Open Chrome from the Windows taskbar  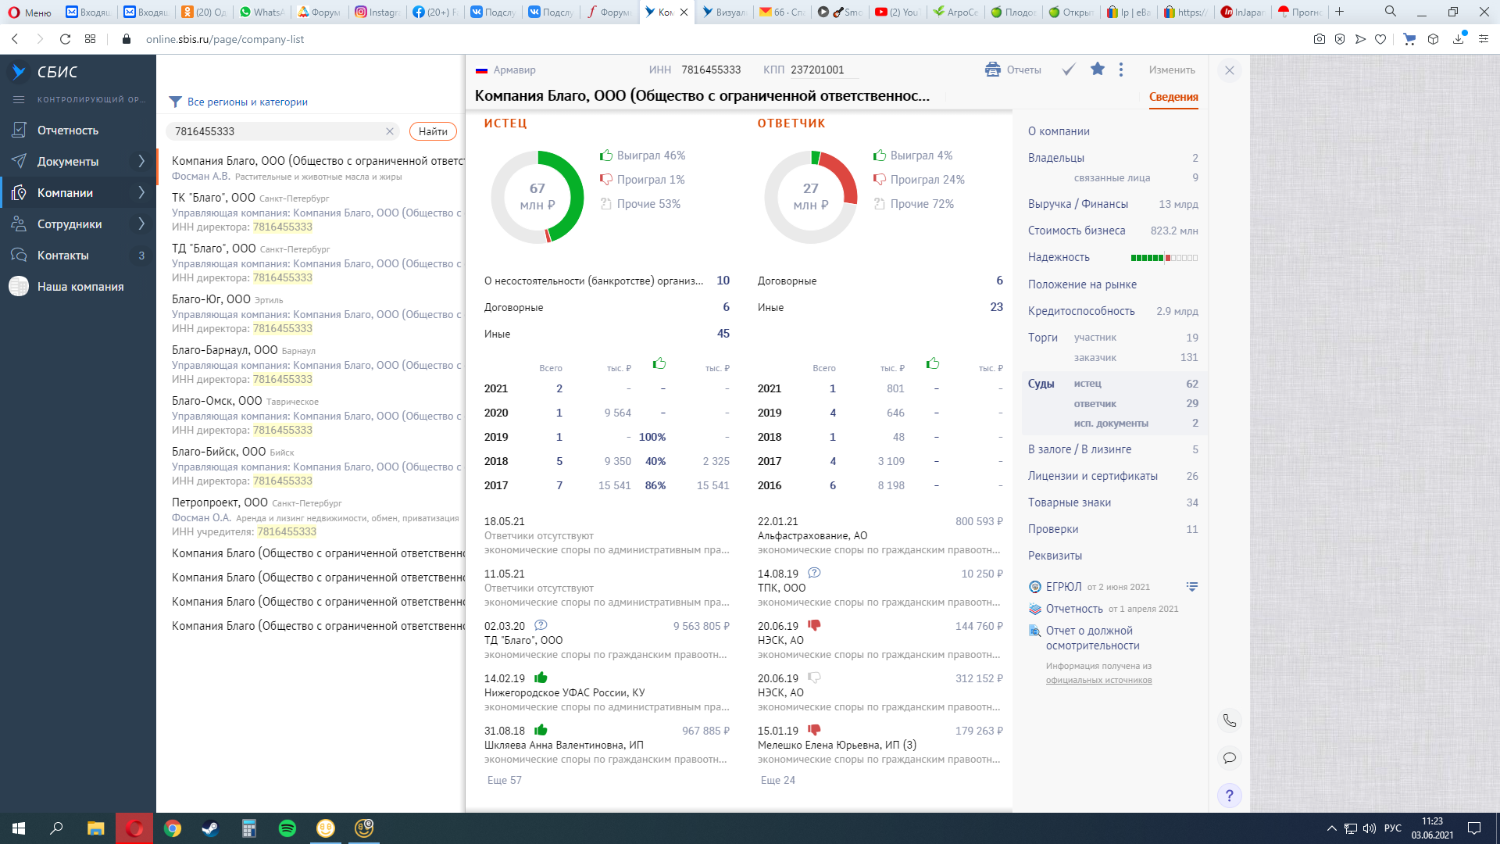pos(172,828)
